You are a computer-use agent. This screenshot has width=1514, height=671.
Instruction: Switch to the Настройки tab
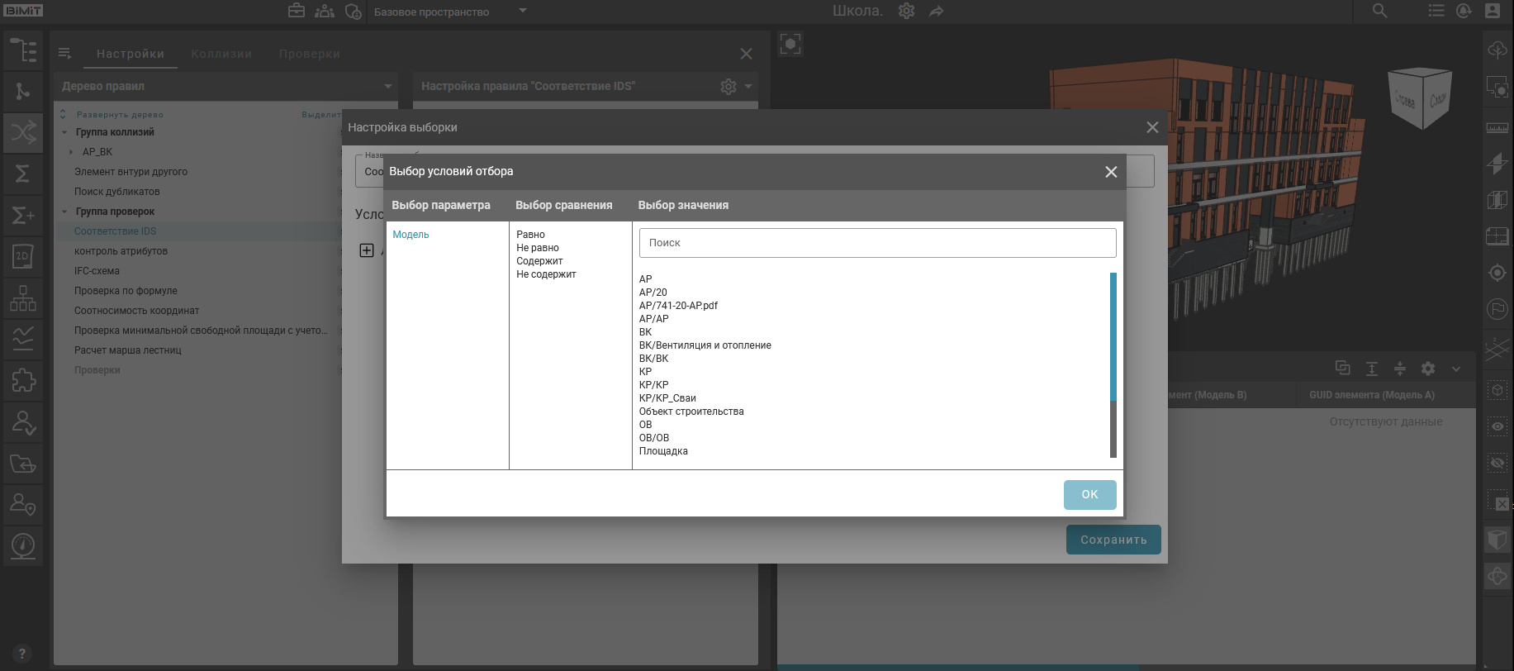coord(131,54)
